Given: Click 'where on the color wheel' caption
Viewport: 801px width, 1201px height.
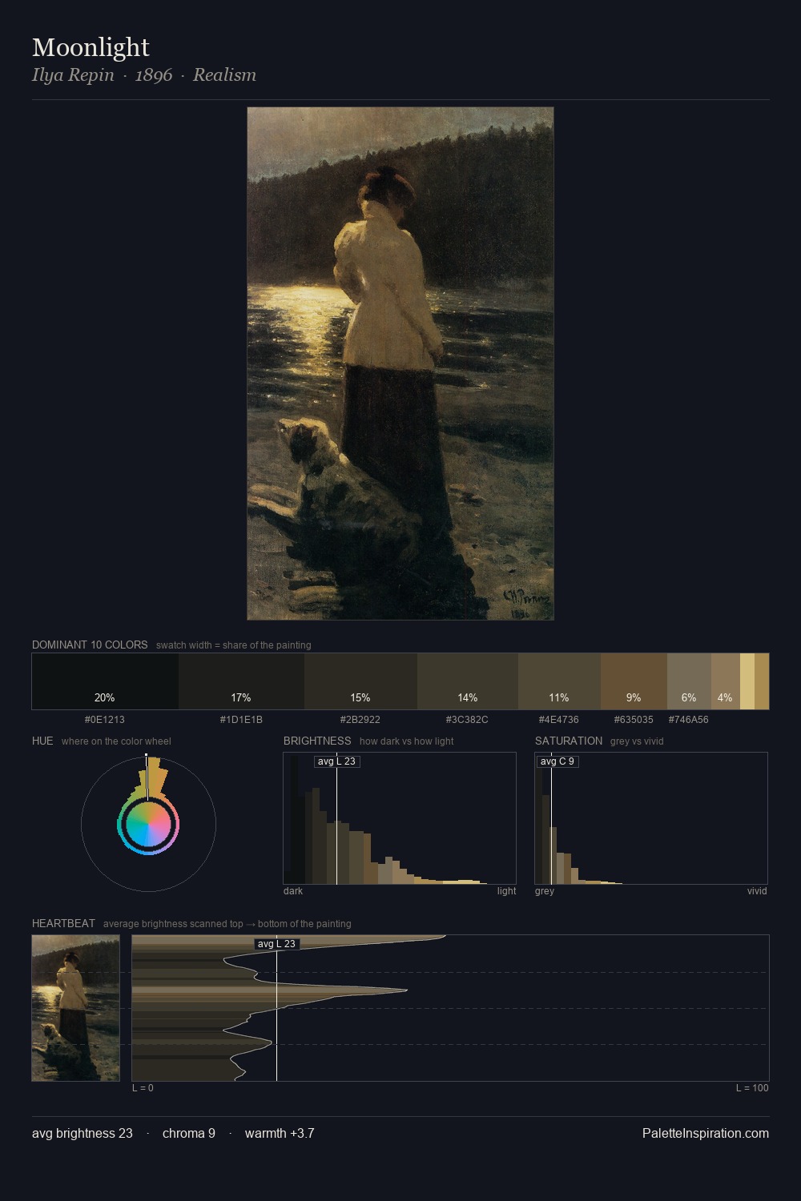Looking at the screenshot, I should click(116, 741).
